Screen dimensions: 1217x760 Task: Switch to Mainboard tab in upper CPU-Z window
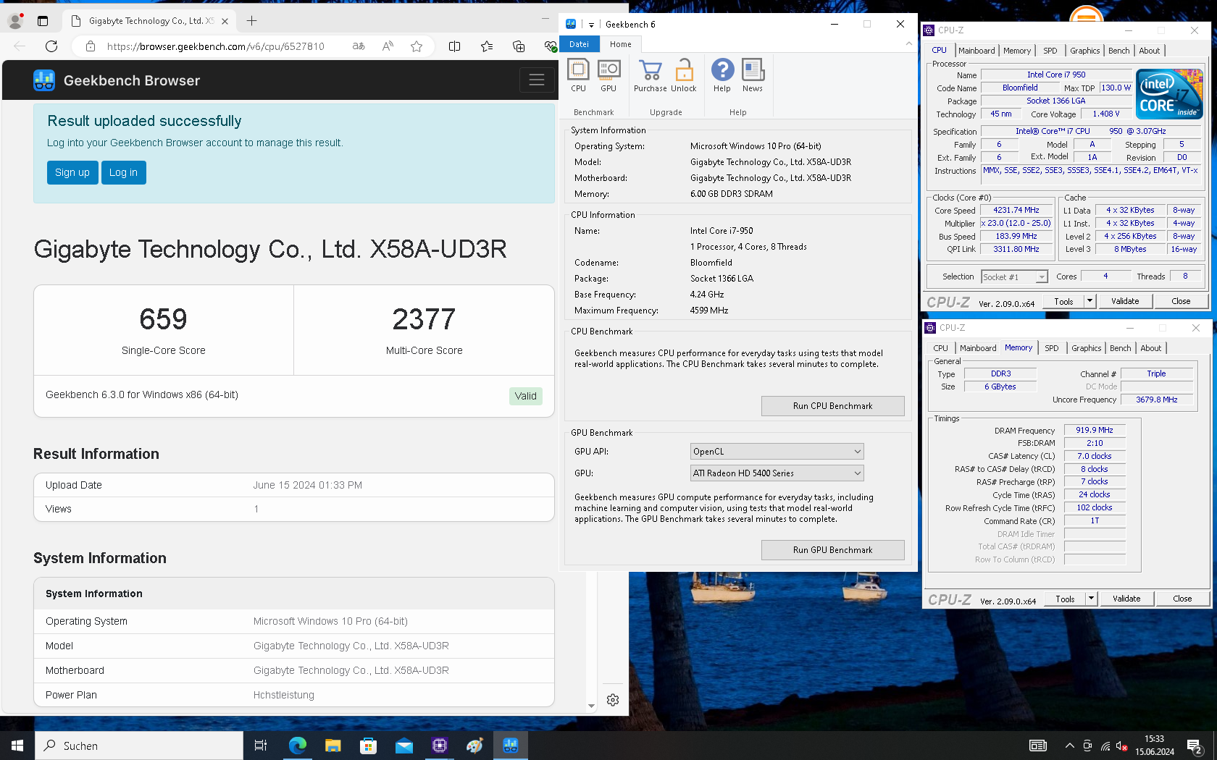pyautogui.click(x=976, y=51)
